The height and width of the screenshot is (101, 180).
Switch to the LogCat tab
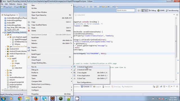click(97, 87)
